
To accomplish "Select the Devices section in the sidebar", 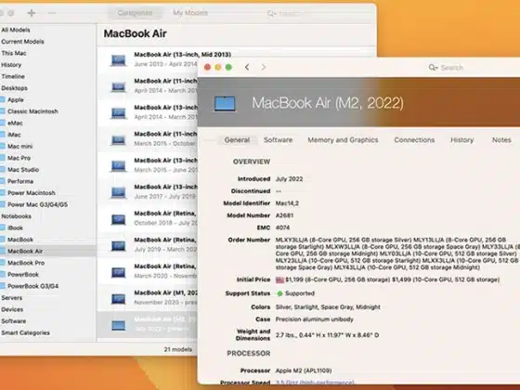I will coord(12,309).
